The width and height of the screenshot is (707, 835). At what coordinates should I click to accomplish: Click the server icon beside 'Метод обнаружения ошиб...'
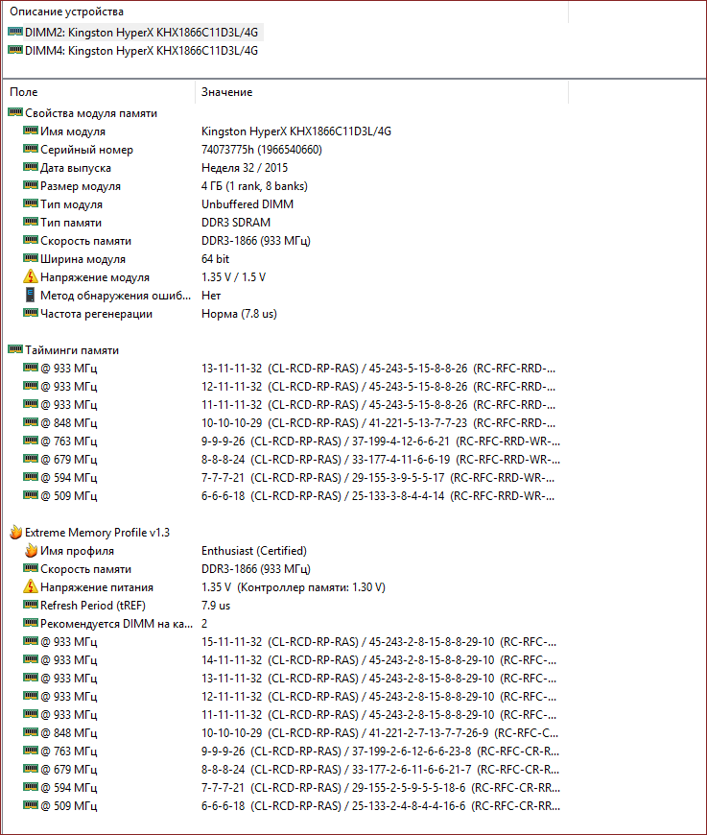31,295
